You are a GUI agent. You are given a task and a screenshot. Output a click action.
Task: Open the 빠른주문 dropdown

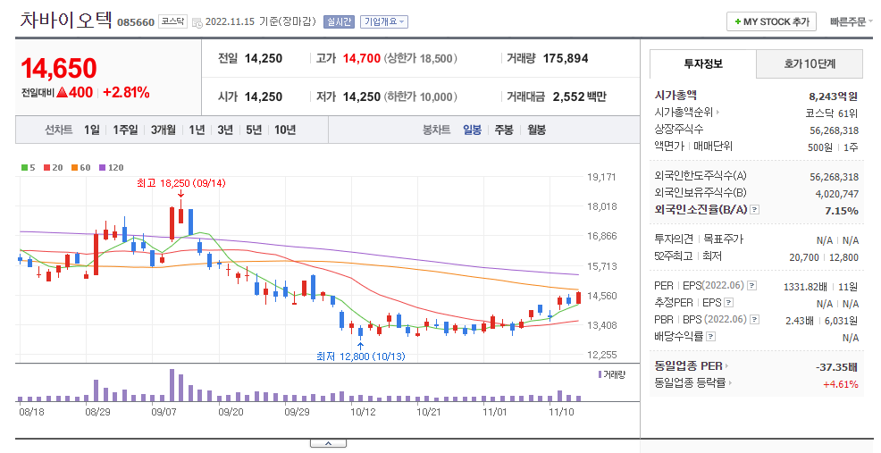point(851,22)
